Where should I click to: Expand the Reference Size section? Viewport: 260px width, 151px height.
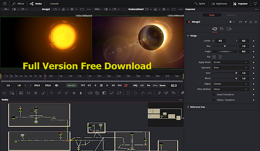point(188,107)
